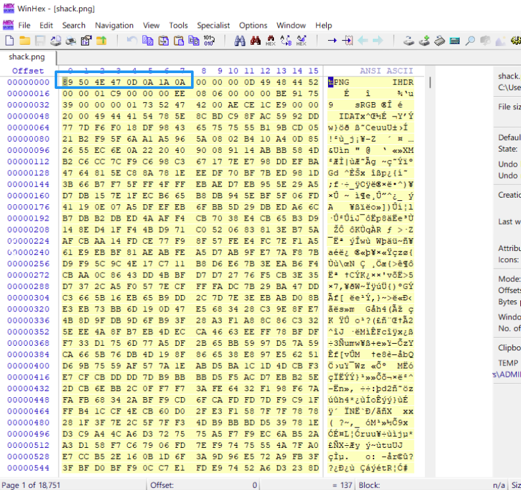This screenshot has width=521, height=490.
Task: Open the Tools menu
Action: coord(178,25)
